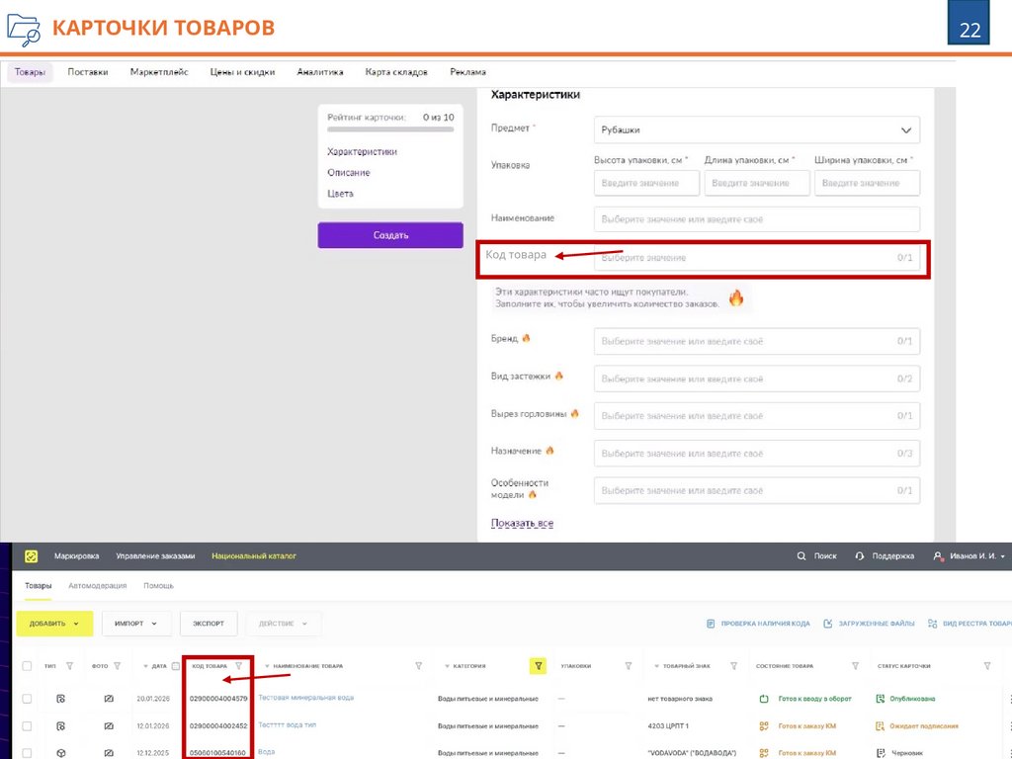Click the yellow marking system logo icon

click(x=31, y=556)
